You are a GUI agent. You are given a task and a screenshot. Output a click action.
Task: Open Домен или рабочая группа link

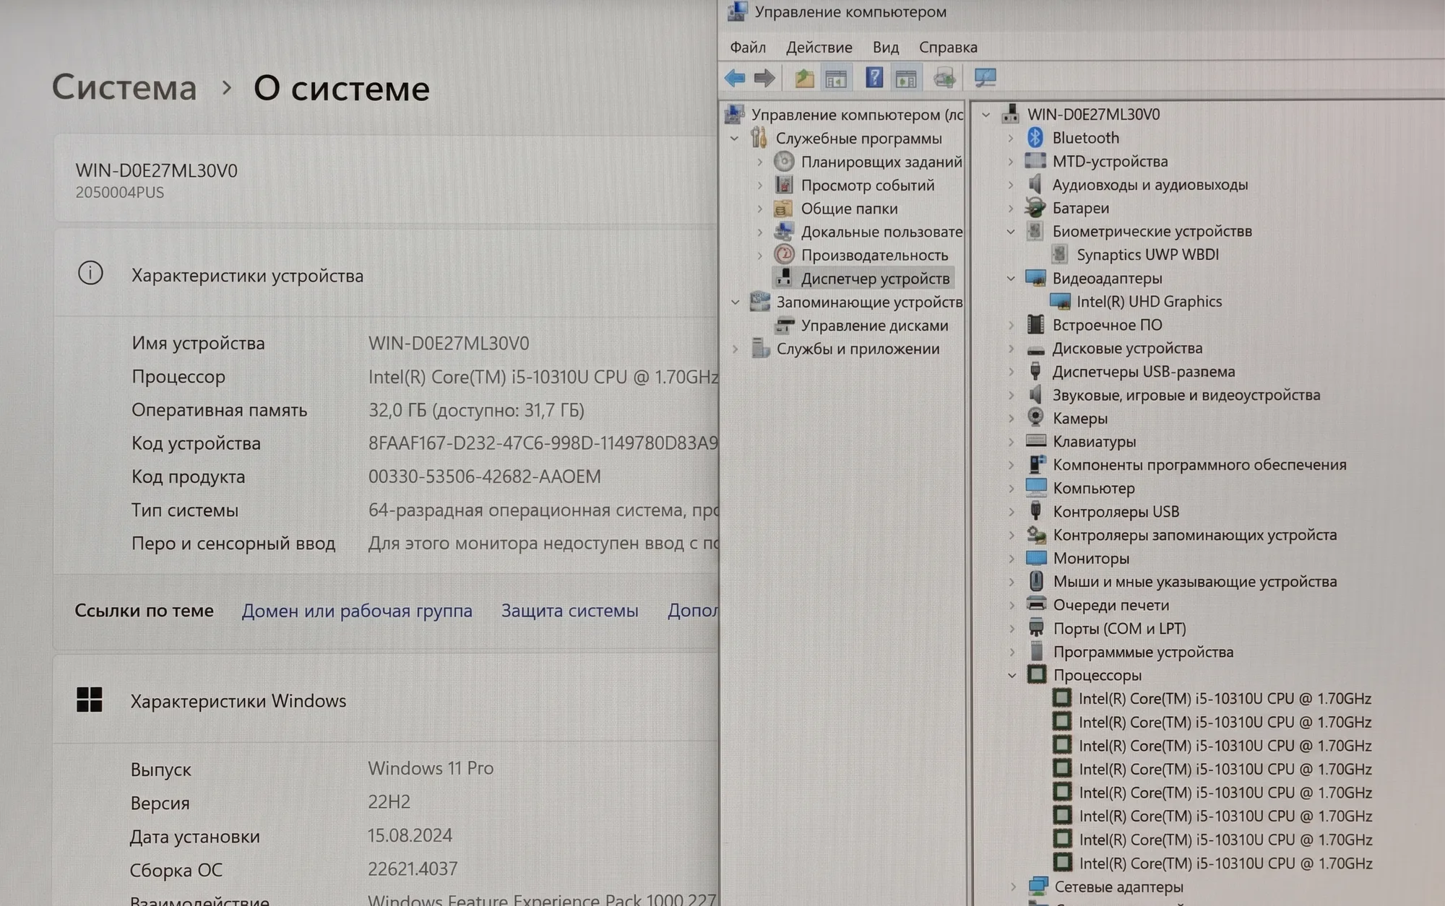tap(357, 611)
